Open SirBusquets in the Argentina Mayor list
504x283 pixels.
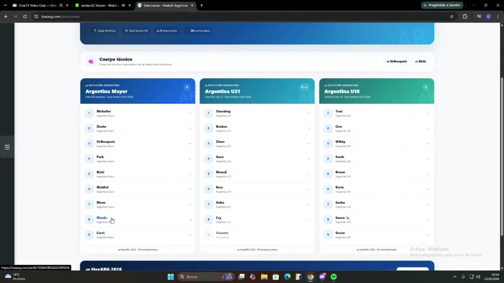(x=138, y=143)
